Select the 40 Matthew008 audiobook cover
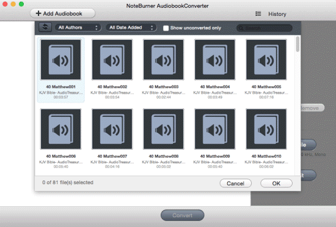Screen dimensions: 336x227 pos(164,129)
